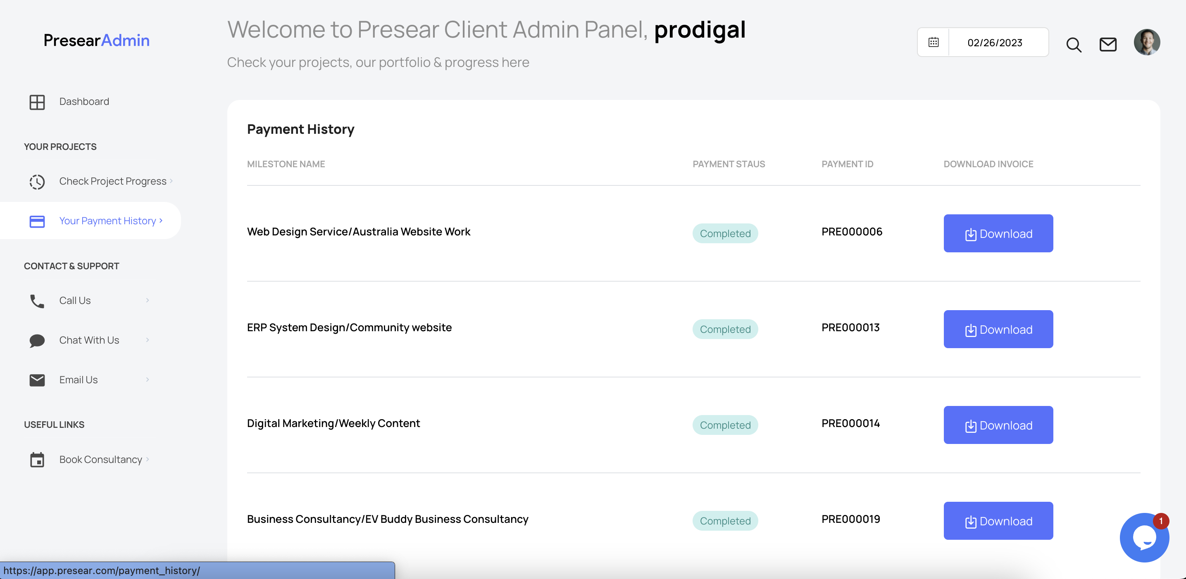Select the Dashboard menu item
Image resolution: width=1186 pixels, height=579 pixels.
click(x=84, y=101)
